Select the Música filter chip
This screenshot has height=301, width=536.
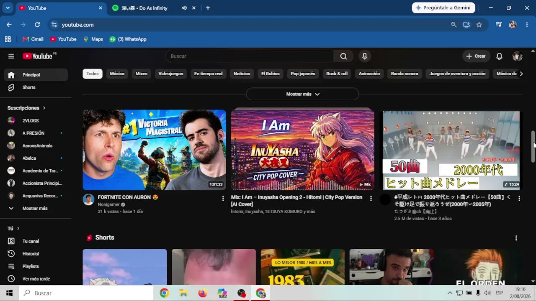[x=117, y=74]
